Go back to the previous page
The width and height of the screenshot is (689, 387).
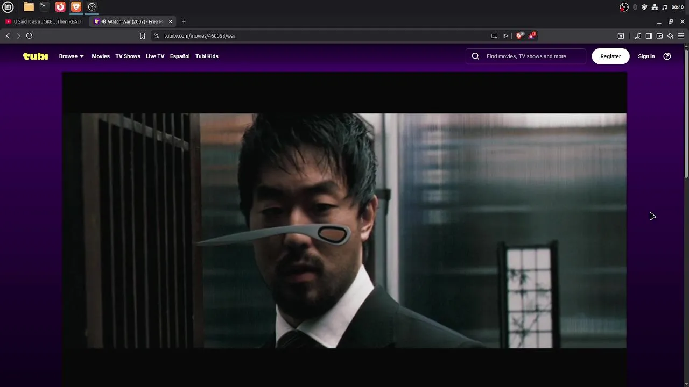pyautogui.click(x=8, y=35)
